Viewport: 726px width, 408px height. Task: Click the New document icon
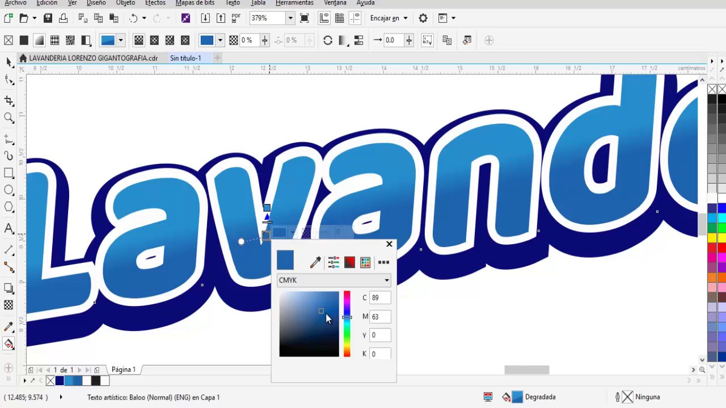click(9, 18)
